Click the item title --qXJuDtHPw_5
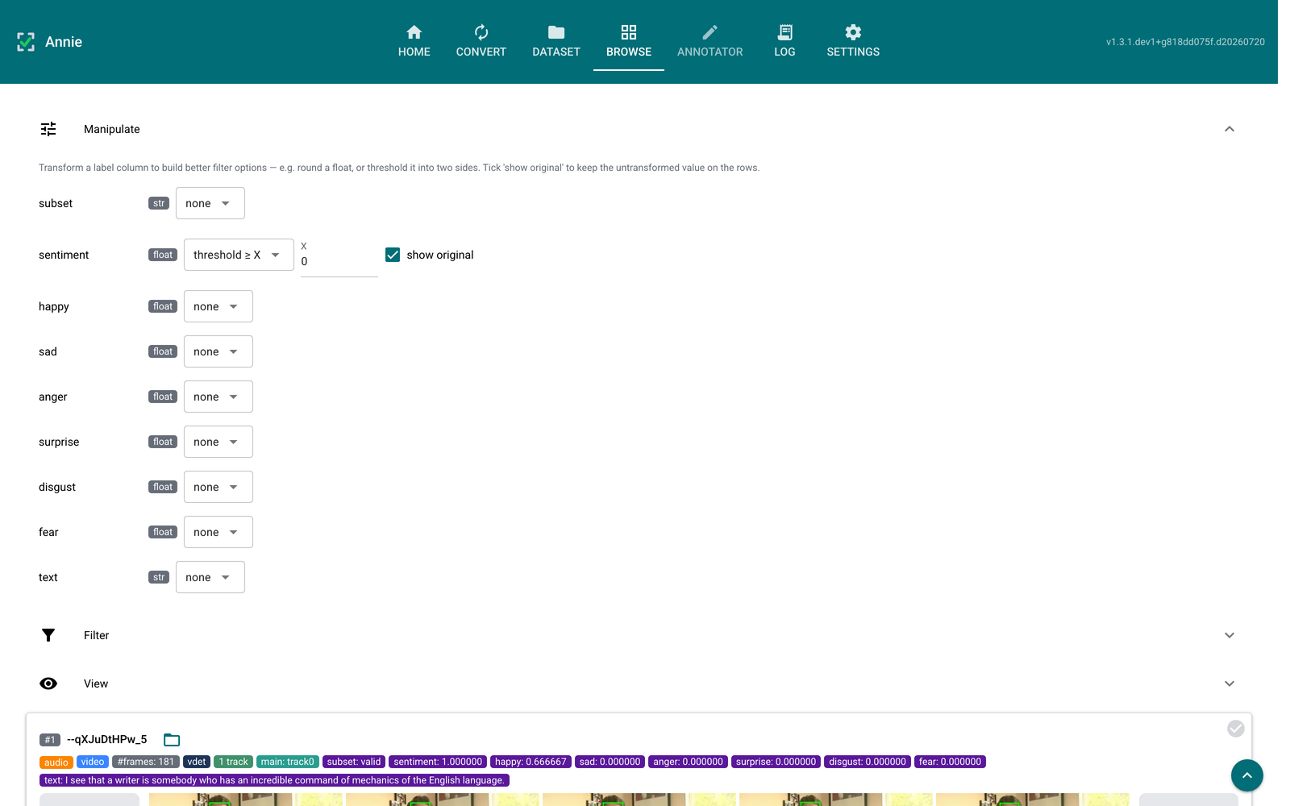 (x=107, y=739)
